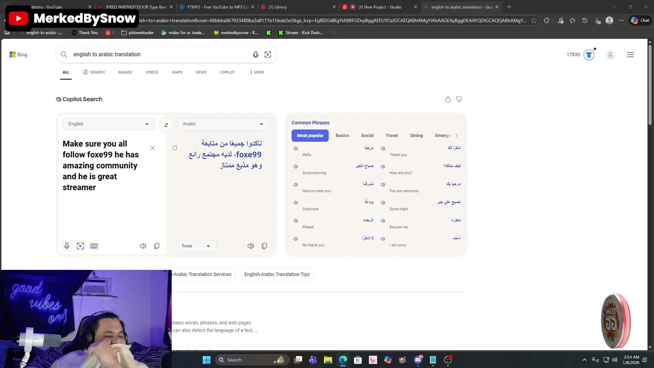Viewport: 654px width, 368px height.
Task: Show more phrase categories with right chevron
Action: pyautogui.click(x=456, y=135)
